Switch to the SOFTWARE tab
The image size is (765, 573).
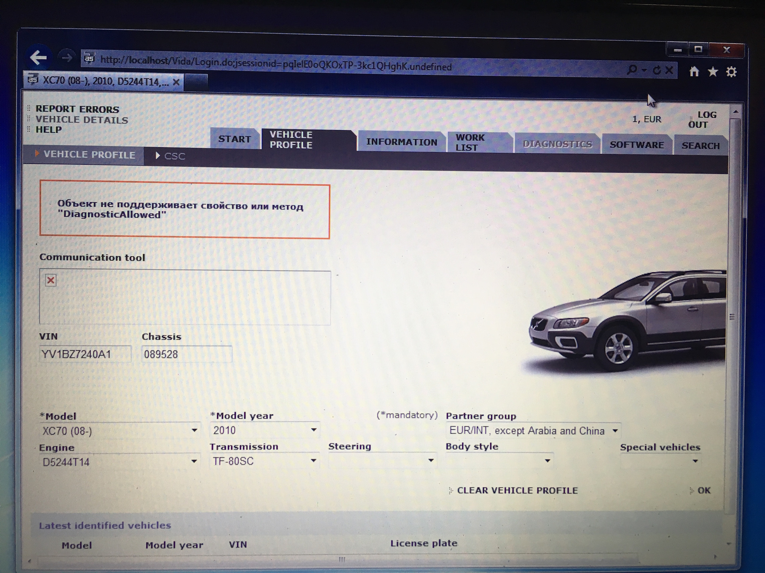tap(637, 145)
